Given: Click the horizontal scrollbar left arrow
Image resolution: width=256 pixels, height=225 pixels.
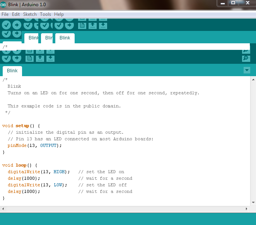Looking at the screenshot, I should 3,209.
